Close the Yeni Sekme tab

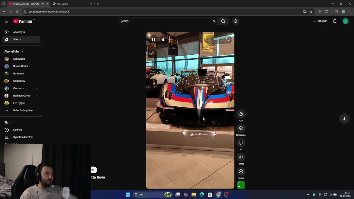(91, 4)
